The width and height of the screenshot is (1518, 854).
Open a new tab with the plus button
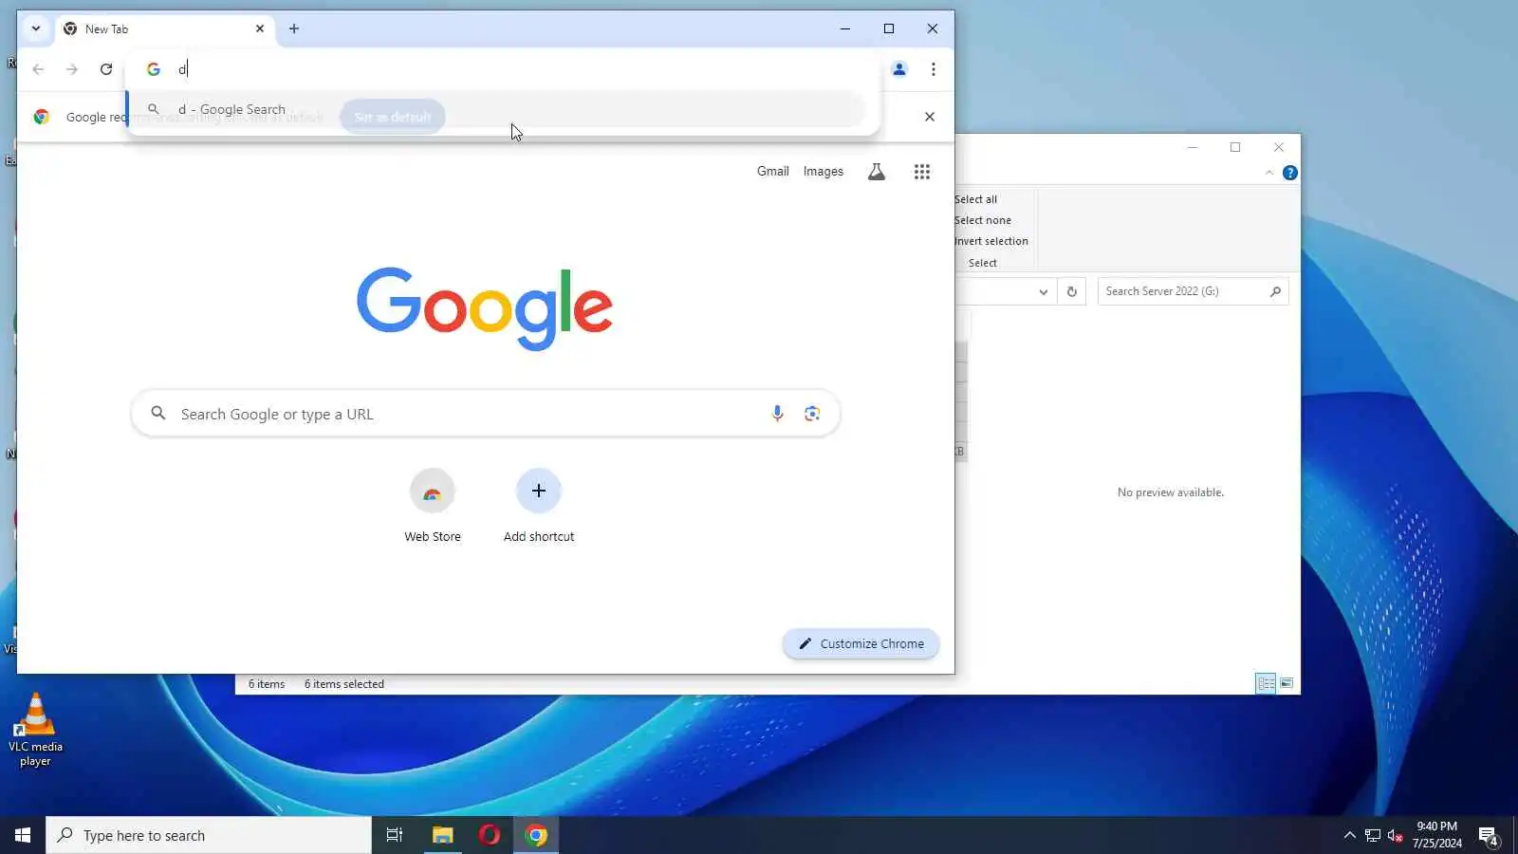(x=294, y=28)
